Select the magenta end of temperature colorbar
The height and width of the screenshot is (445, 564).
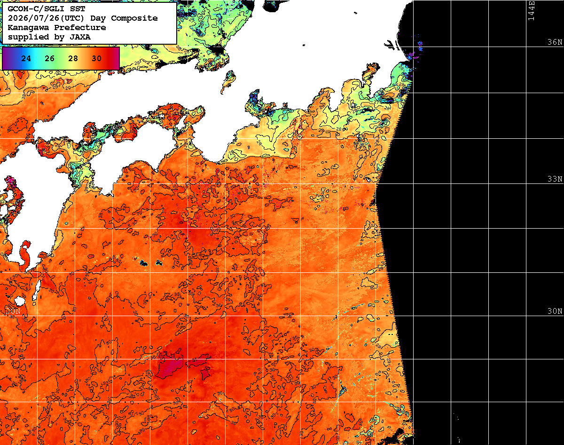116,59
